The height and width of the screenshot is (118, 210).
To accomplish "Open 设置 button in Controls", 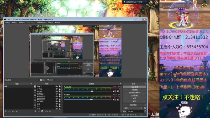I will (135, 98).
